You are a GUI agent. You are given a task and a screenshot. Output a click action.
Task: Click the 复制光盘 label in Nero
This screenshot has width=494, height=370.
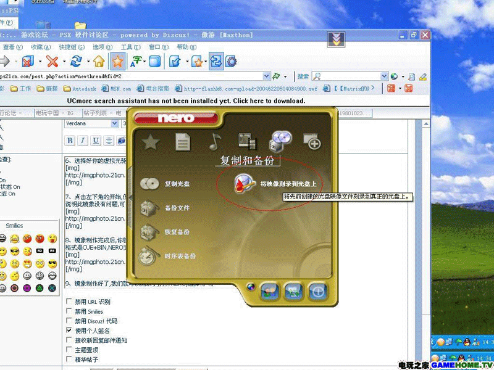click(x=177, y=184)
